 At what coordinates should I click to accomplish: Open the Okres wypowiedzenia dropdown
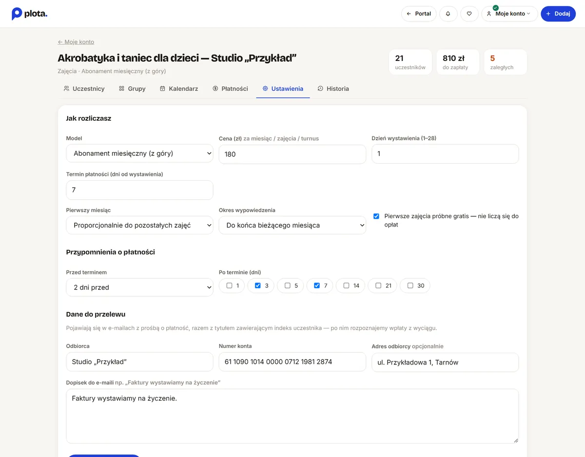click(292, 225)
